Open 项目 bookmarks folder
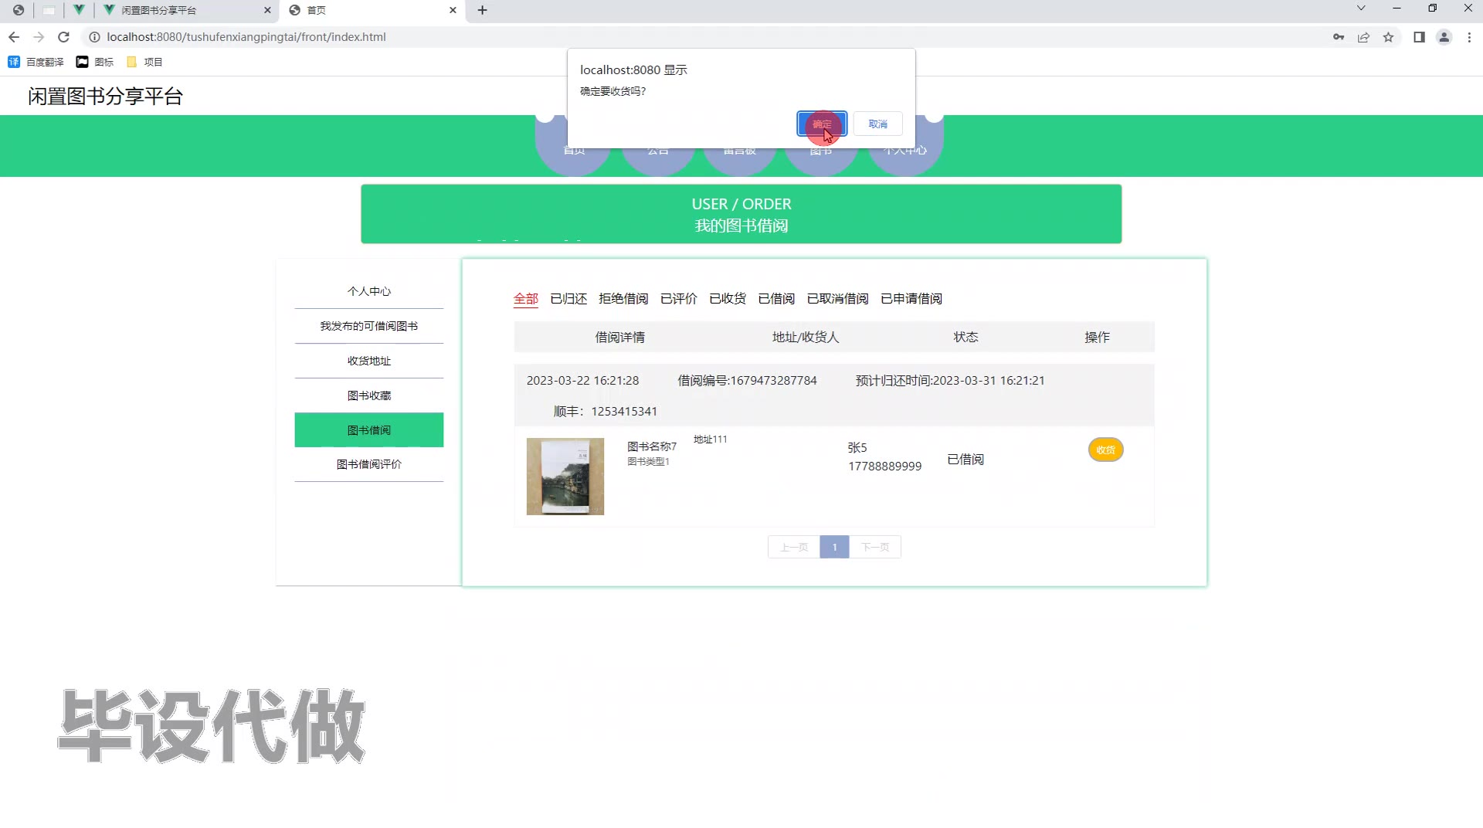This screenshot has height=828, width=1483. tap(144, 62)
